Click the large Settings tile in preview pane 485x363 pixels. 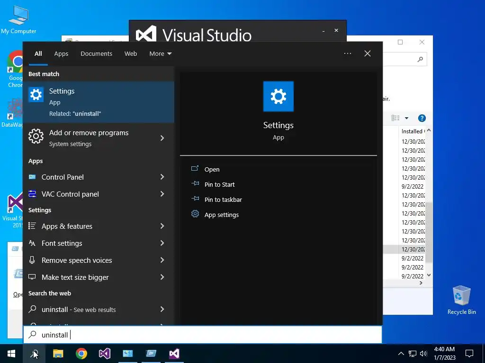coord(278,96)
